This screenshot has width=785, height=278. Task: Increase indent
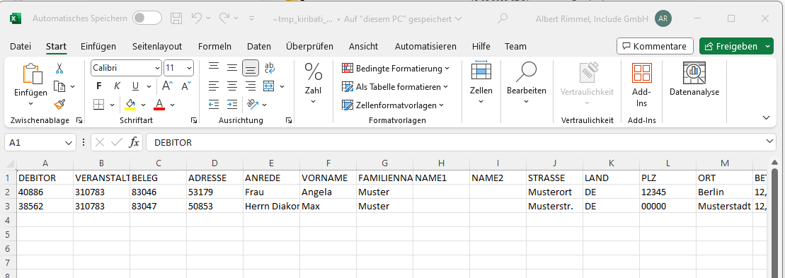[231, 105]
